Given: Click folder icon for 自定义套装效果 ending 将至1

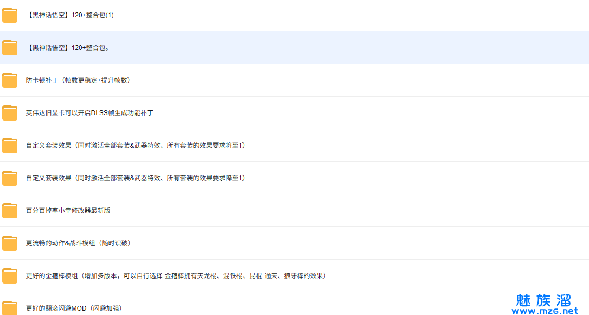Looking at the screenshot, I should tap(10, 146).
